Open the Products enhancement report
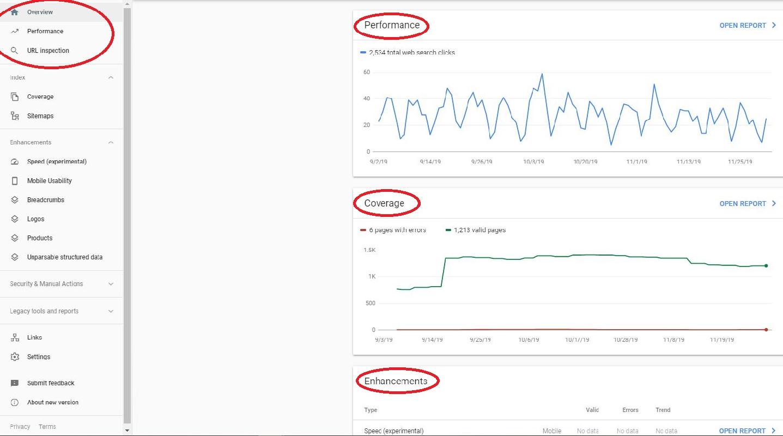The image size is (783, 436). [x=40, y=238]
